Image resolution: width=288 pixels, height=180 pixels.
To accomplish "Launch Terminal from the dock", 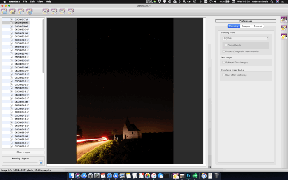I will pyautogui.click(x=167, y=176).
